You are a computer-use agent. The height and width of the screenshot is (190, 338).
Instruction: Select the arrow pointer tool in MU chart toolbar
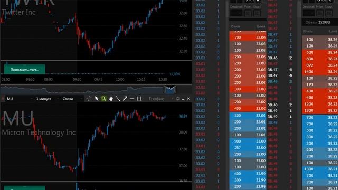pos(97,99)
